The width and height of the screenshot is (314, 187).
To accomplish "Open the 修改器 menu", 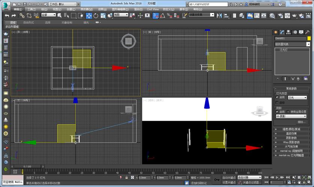I will point(87,9).
